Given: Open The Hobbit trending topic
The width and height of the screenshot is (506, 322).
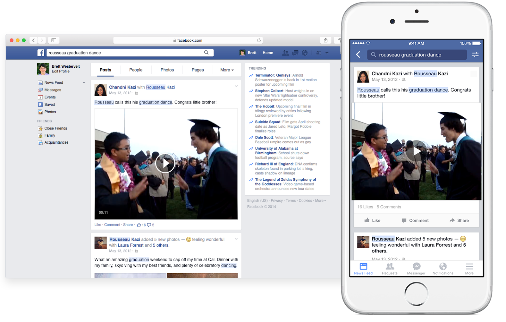Looking at the screenshot, I should pyautogui.click(x=265, y=106).
